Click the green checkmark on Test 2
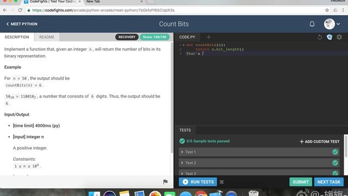Viewport: 348px width, 196px height. tap(335, 163)
